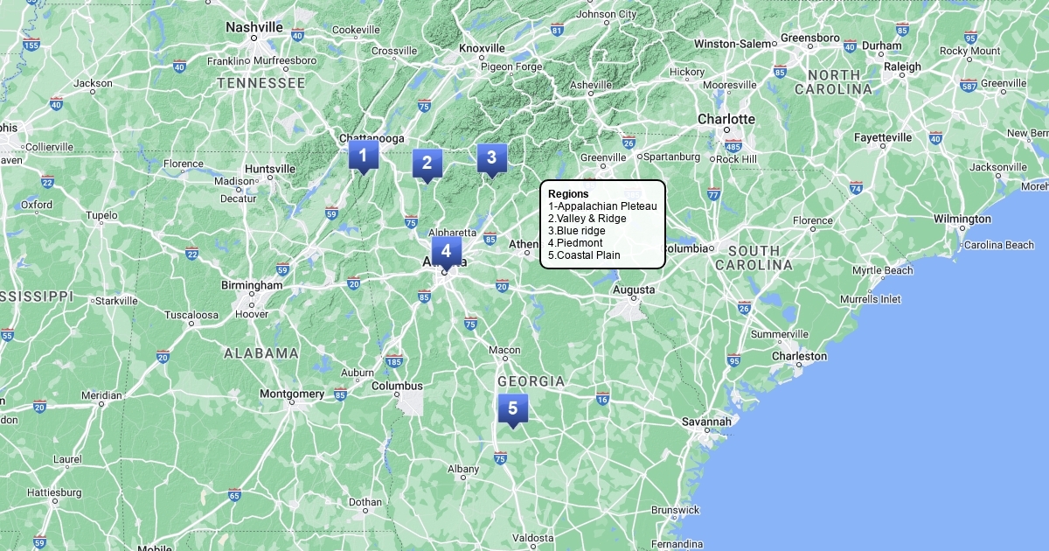Select map marker number 2
The image size is (1049, 551).
point(427,163)
